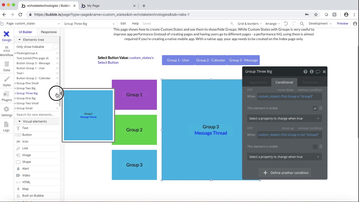Open the Design tab in sidebar

click(6, 36)
